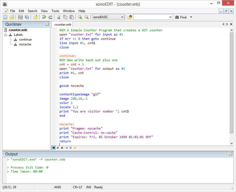
Task: Click the CR+LF line ending indicator
Action: (x=77, y=187)
